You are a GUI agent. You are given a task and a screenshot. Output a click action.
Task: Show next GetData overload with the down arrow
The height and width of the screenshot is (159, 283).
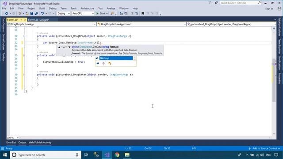click(69, 47)
